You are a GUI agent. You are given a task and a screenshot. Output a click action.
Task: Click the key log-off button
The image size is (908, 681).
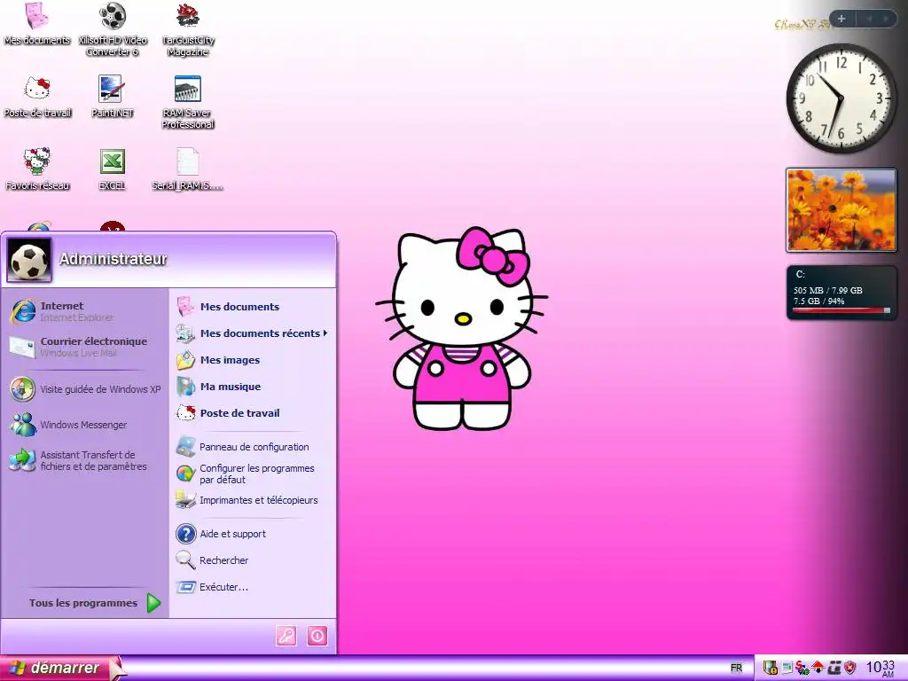pyautogui.click(x=286, y=636)
